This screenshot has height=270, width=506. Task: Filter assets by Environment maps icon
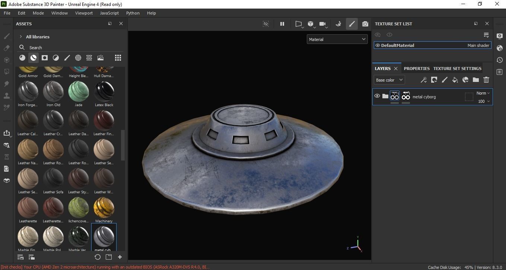click(x=101, y=58)
